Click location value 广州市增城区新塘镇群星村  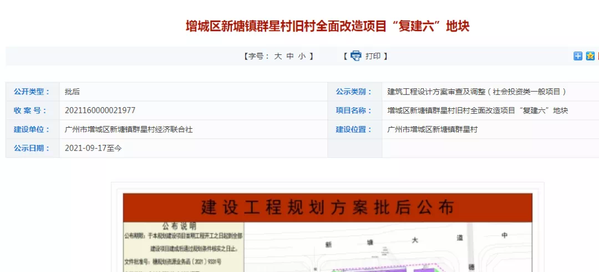point(432,129)
